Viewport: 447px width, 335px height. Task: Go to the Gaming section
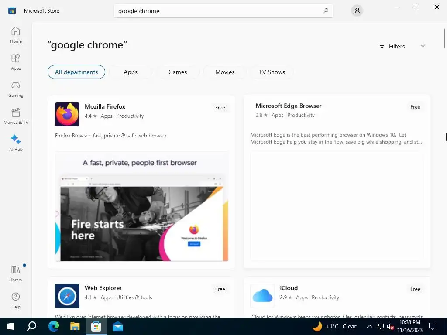coord(16,89)
